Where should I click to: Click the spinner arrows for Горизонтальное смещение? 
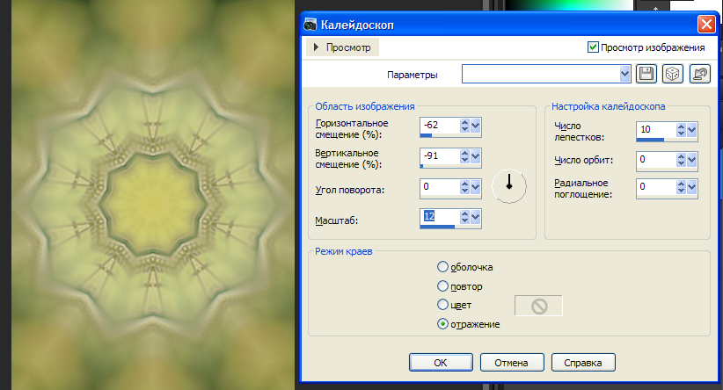click(464, 127)
